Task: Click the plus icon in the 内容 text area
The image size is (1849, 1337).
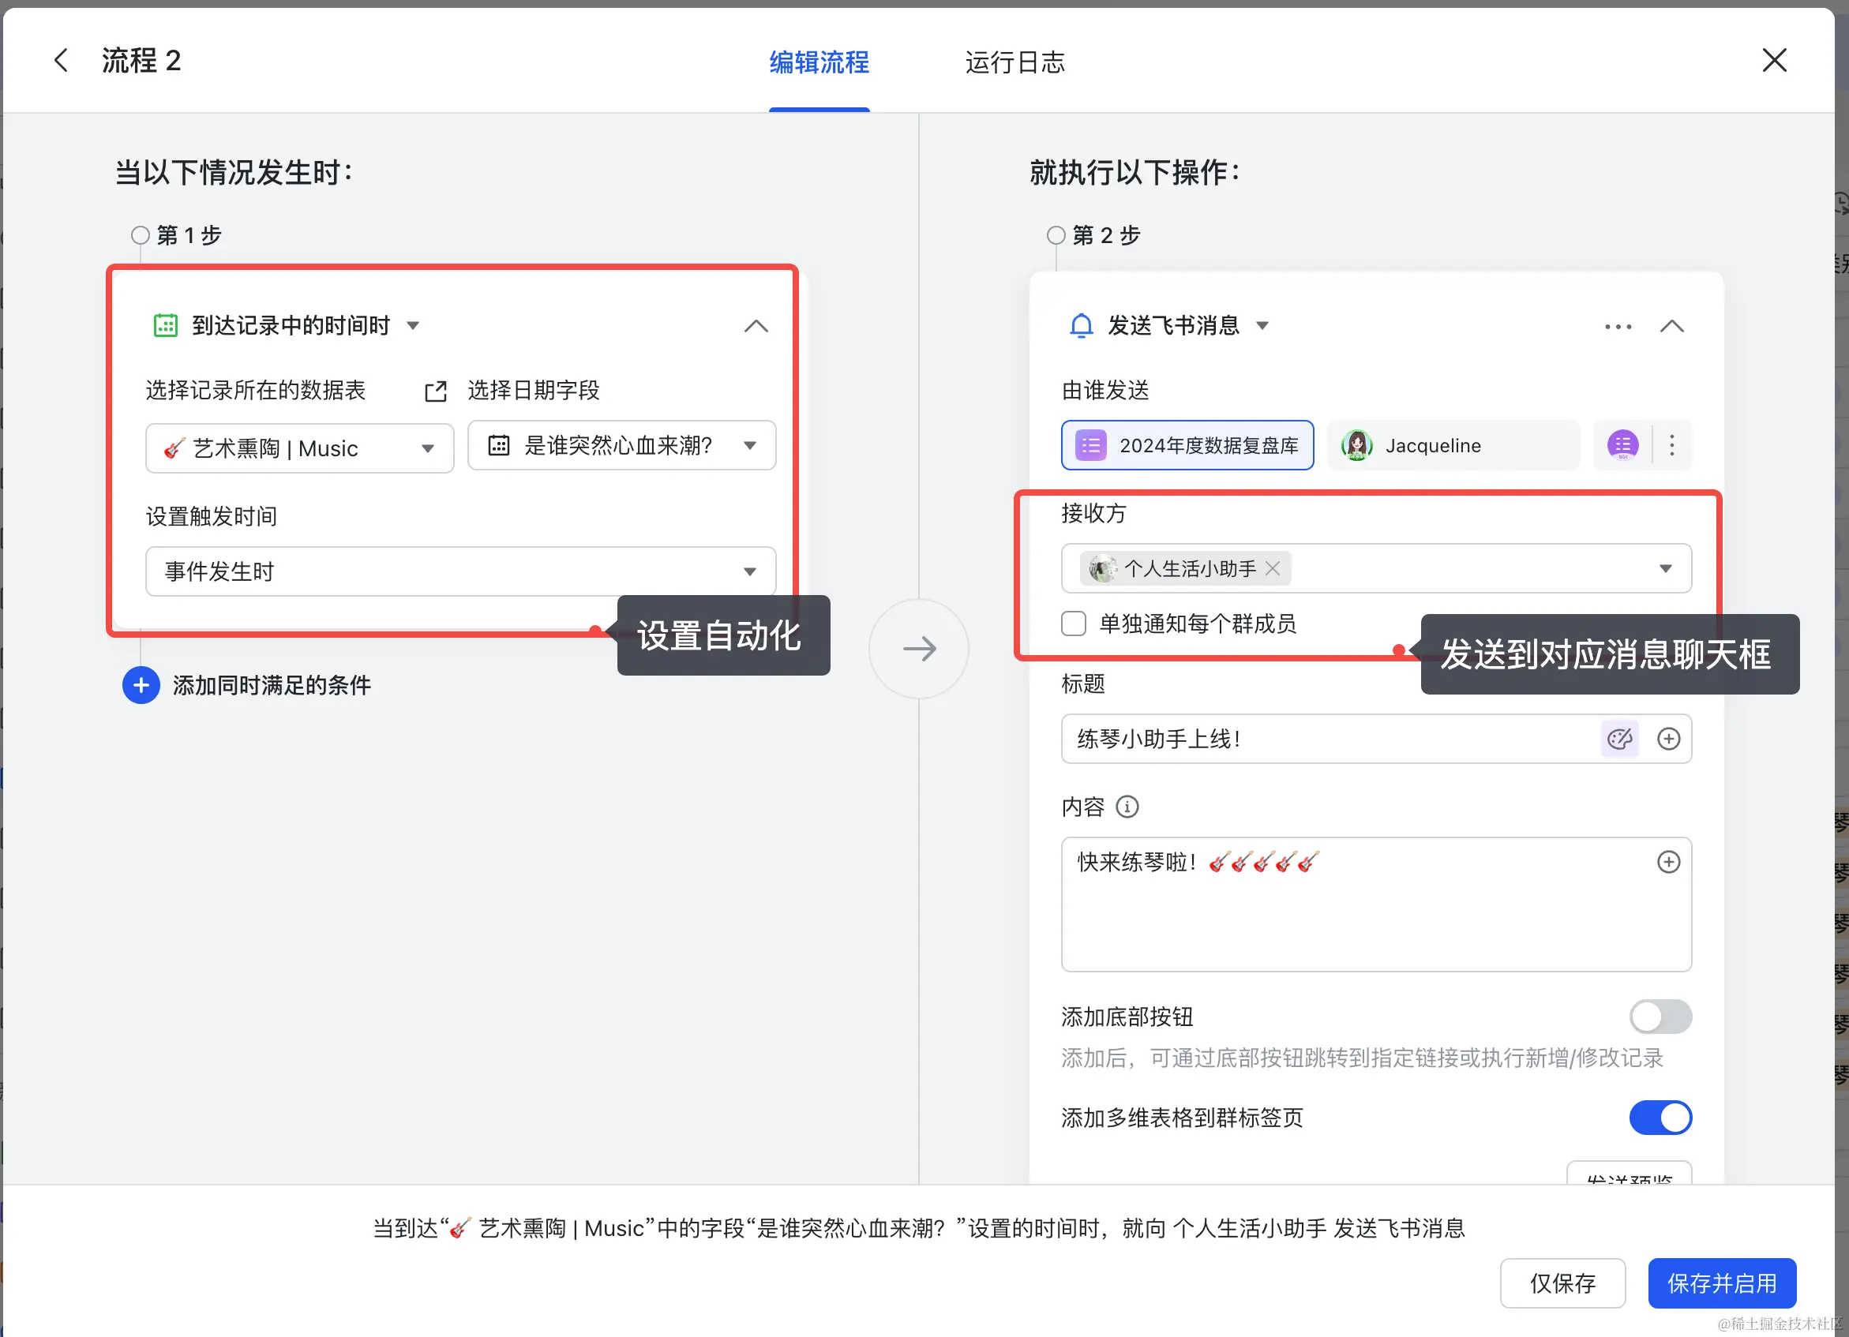Action: pyautogui.click(x=1668, y=862)
